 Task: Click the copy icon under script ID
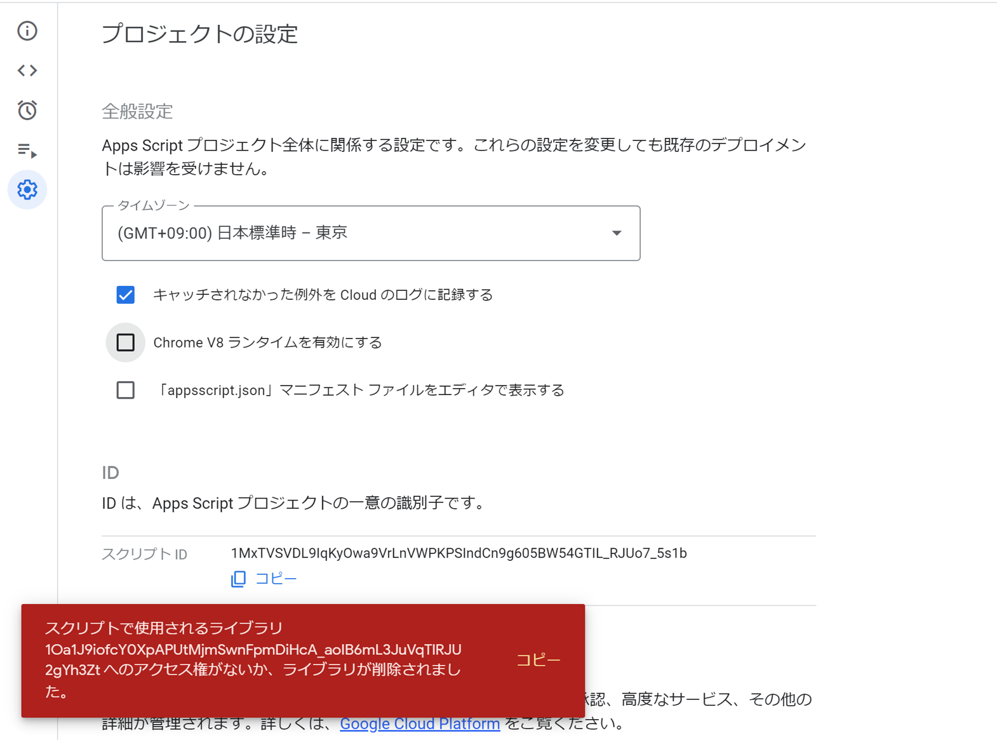(238, 579)
